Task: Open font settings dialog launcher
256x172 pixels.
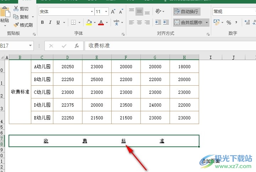Action: pyautogui.click(x=123, y=34)
